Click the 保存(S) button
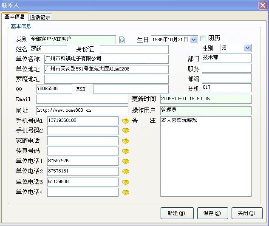The width and height of the screenshot is (269, 226). [212, 213]
